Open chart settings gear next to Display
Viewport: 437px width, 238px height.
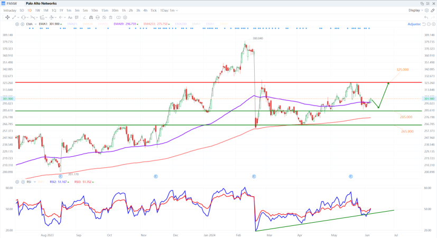click(x=426, y=11)
